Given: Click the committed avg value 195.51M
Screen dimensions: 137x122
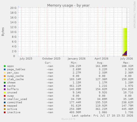Looking at the screenshot, I should pos(101,102).
